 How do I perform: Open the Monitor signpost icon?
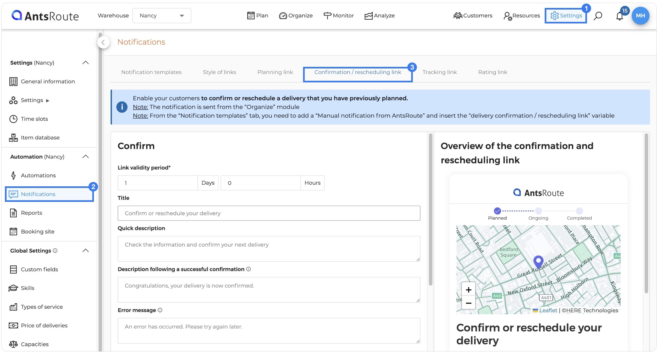click(x=327, y=16)
